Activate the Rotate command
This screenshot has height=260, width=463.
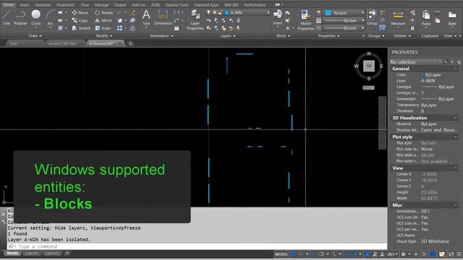[104, 13]
